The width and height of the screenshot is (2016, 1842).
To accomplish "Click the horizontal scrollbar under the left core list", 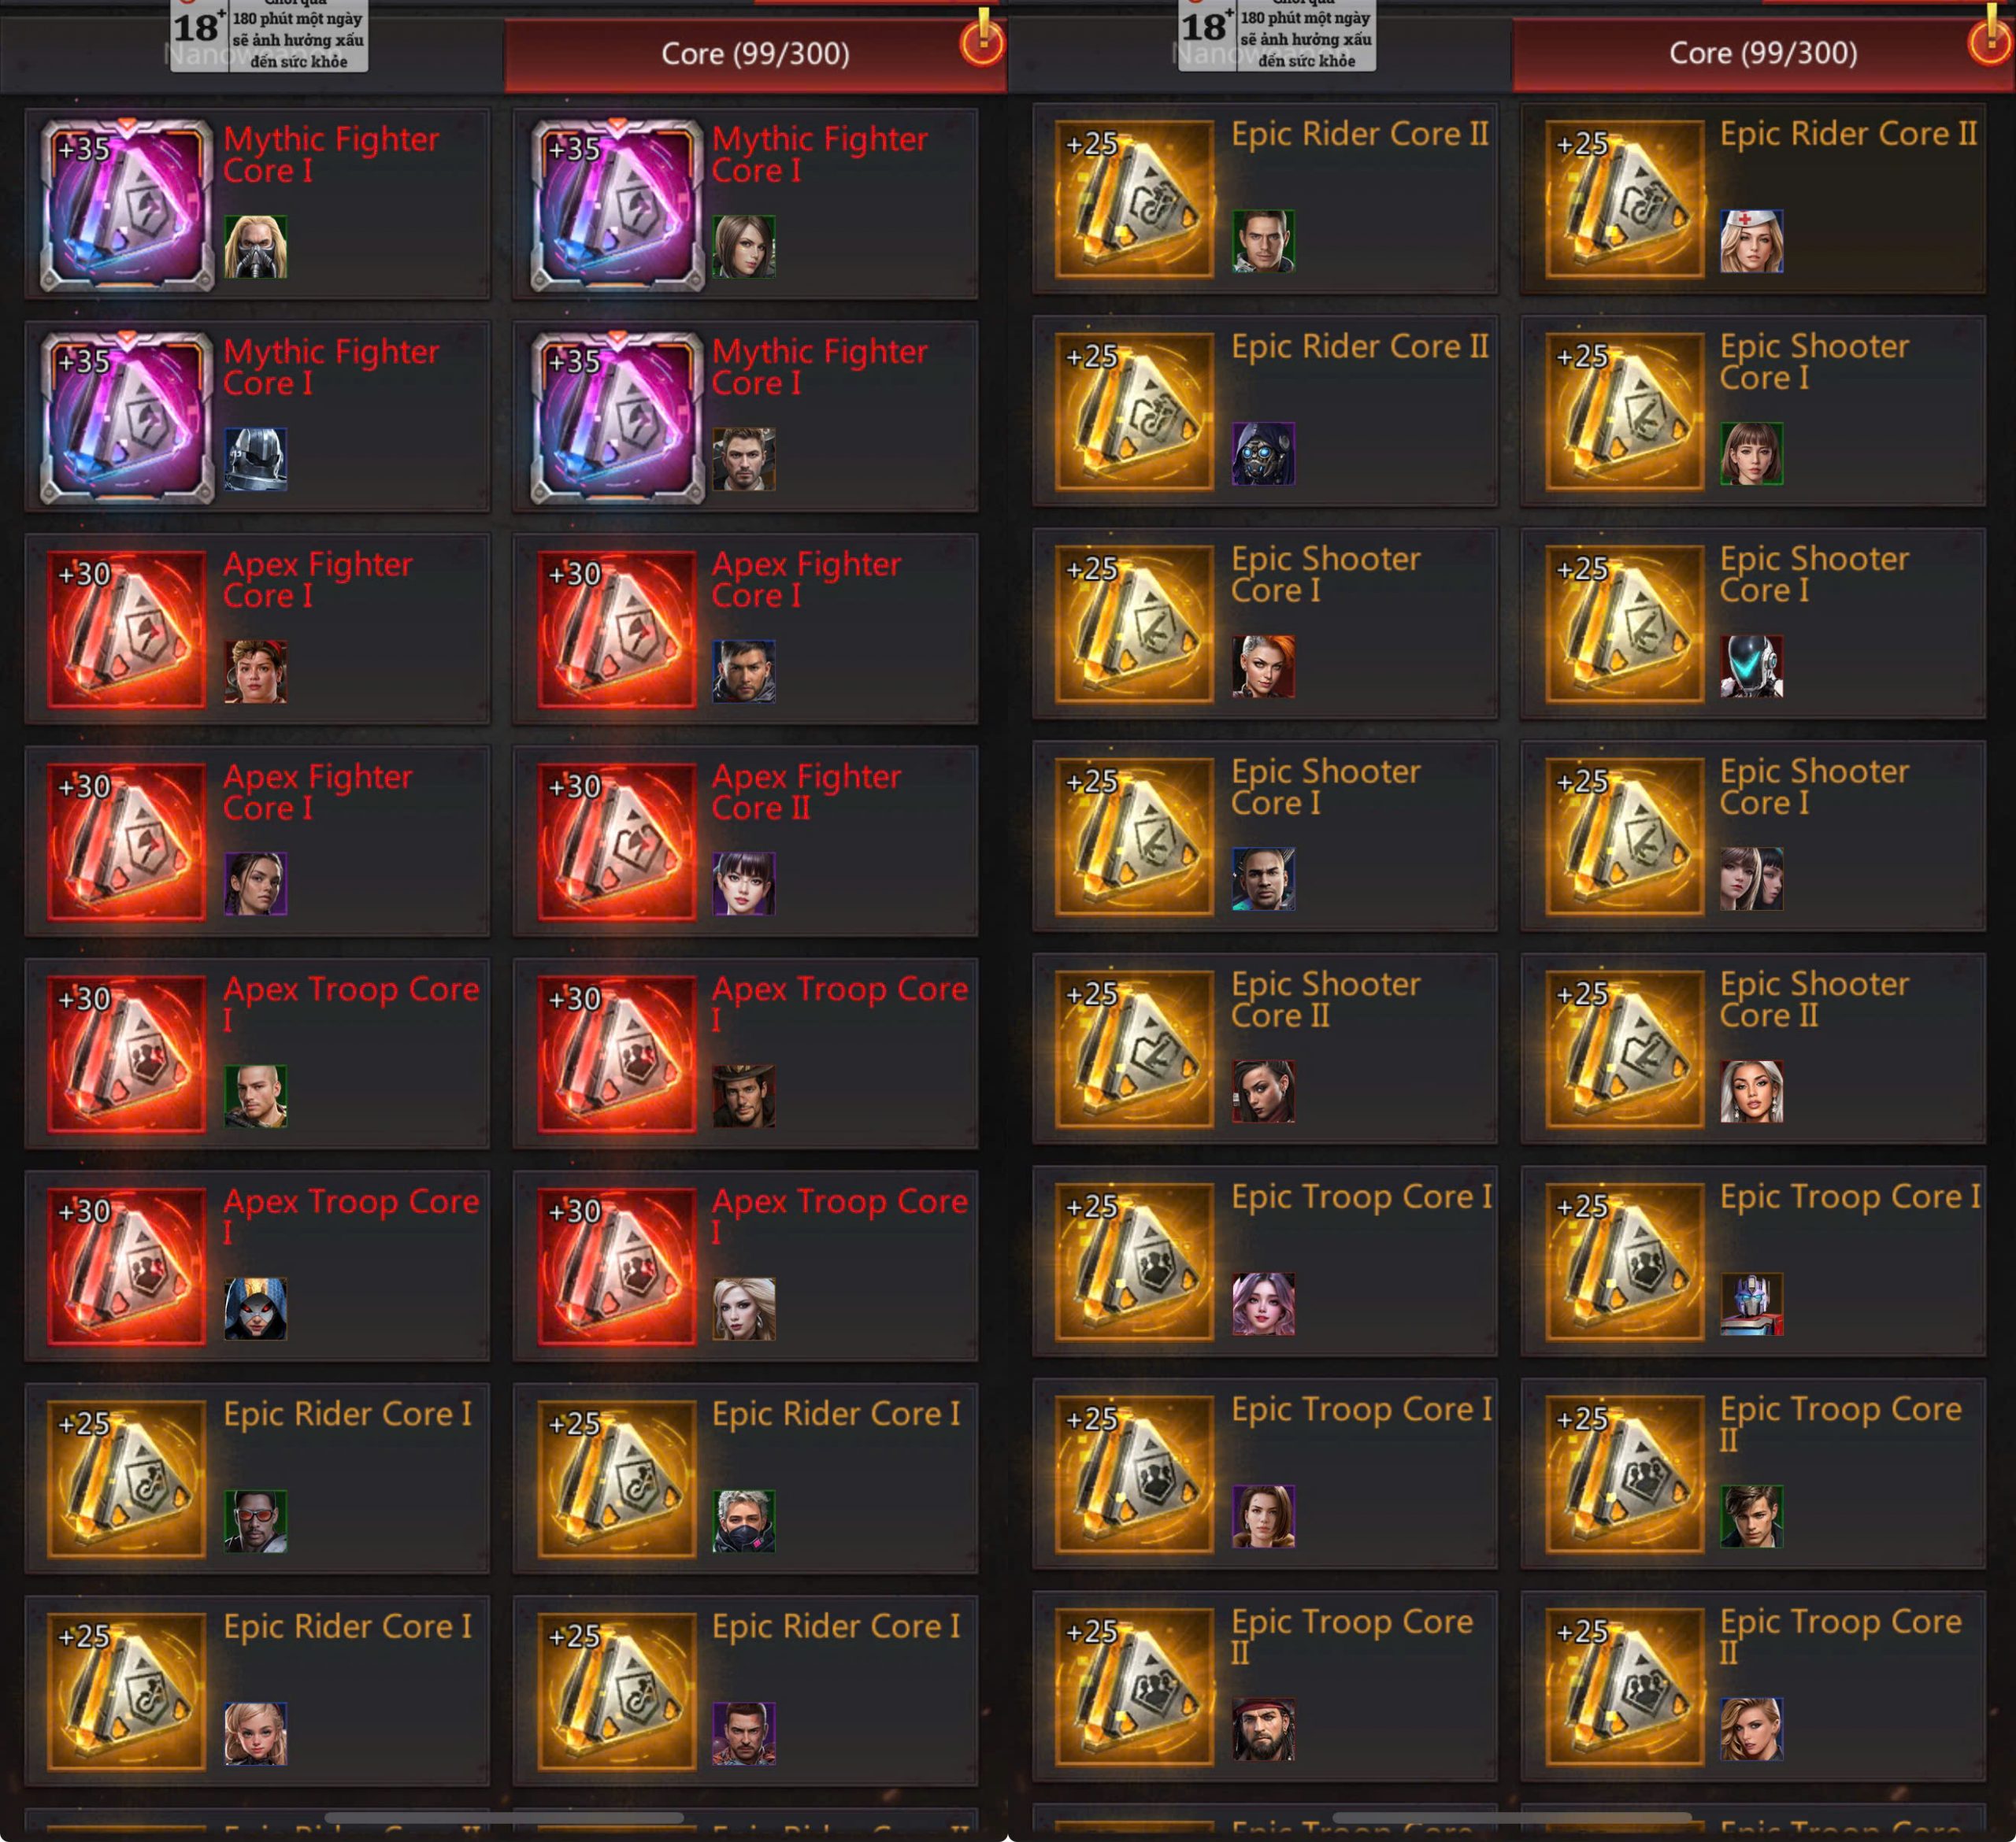I will 504,1817.
